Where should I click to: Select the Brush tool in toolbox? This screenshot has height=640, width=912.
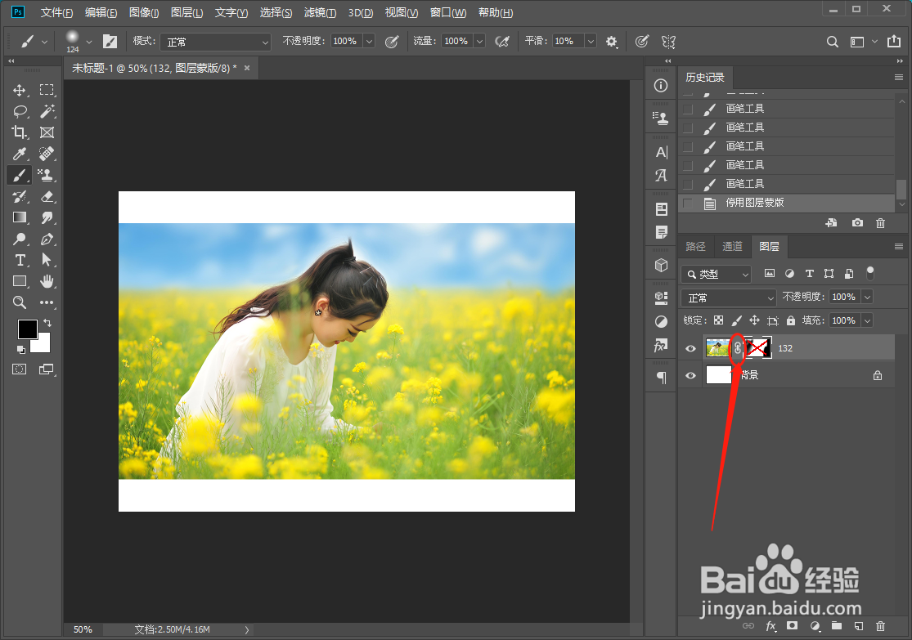click(19, 175)
